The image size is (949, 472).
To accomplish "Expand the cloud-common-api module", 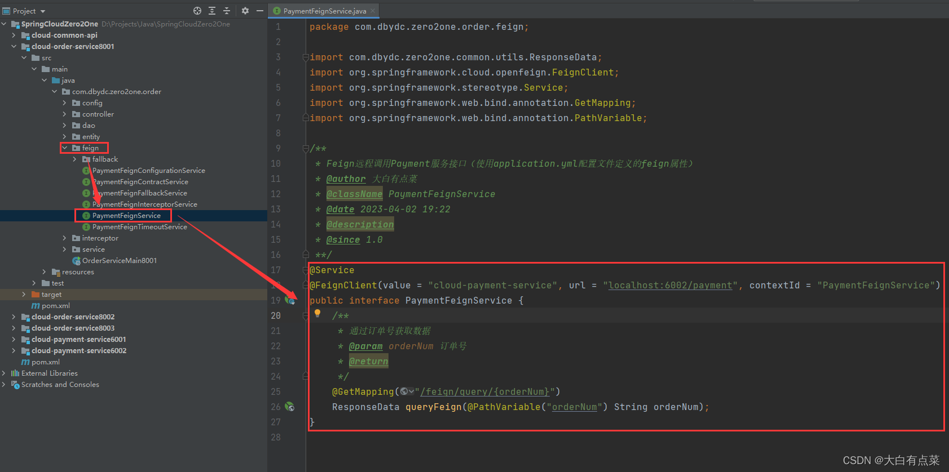I will click(14, 35).
